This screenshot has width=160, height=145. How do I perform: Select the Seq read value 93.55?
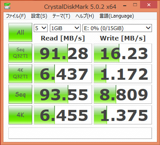tap(63, 94)
